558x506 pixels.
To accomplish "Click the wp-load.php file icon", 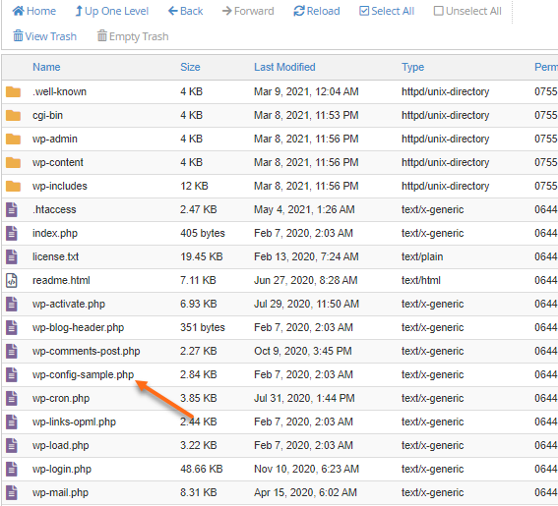I will [12, 445].
